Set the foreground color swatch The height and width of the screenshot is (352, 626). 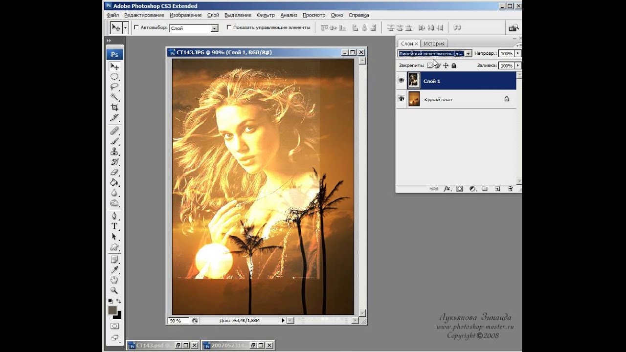pyautogui.click(x=112, y=310)
